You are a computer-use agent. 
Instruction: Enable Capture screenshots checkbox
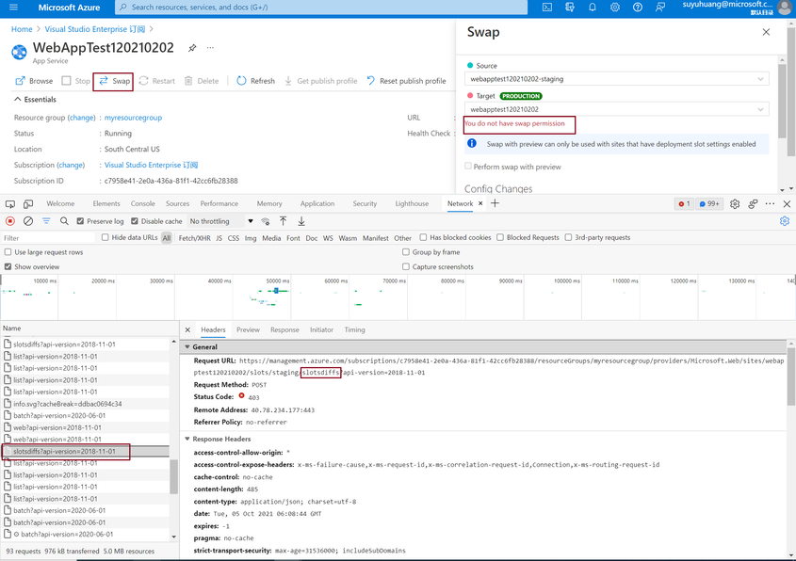(x=406, y=266)
